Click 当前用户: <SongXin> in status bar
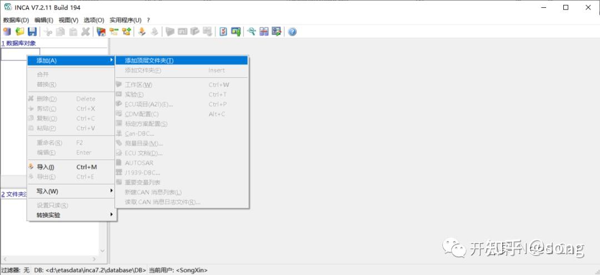Viewport: 600px width, 275px height. (178, 270)
